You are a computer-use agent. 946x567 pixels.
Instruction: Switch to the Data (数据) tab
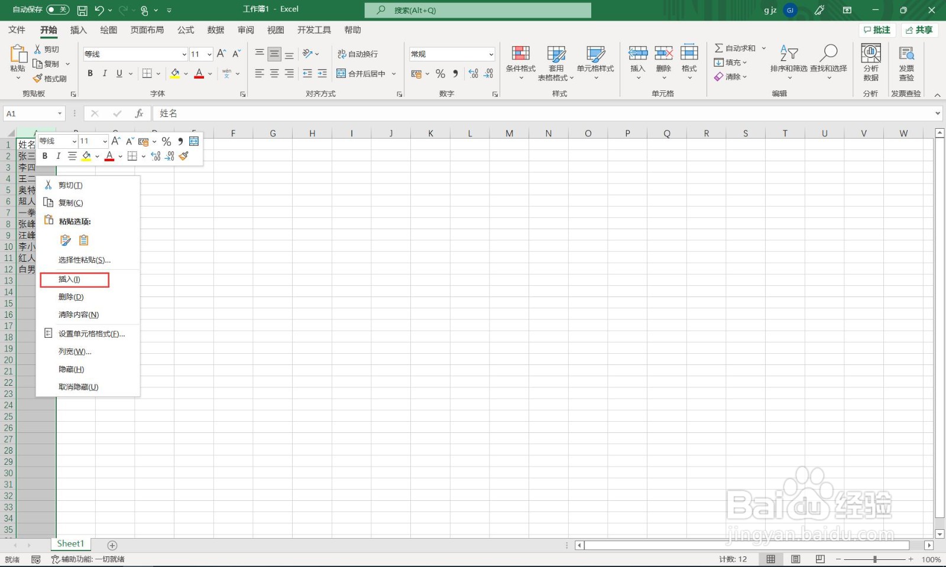215,30
